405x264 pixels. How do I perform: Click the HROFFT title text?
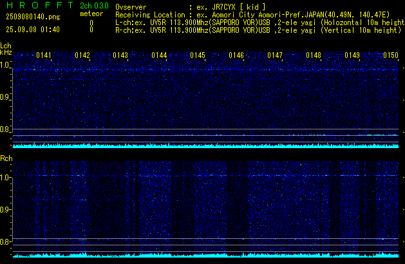click(x=40, y=5)
